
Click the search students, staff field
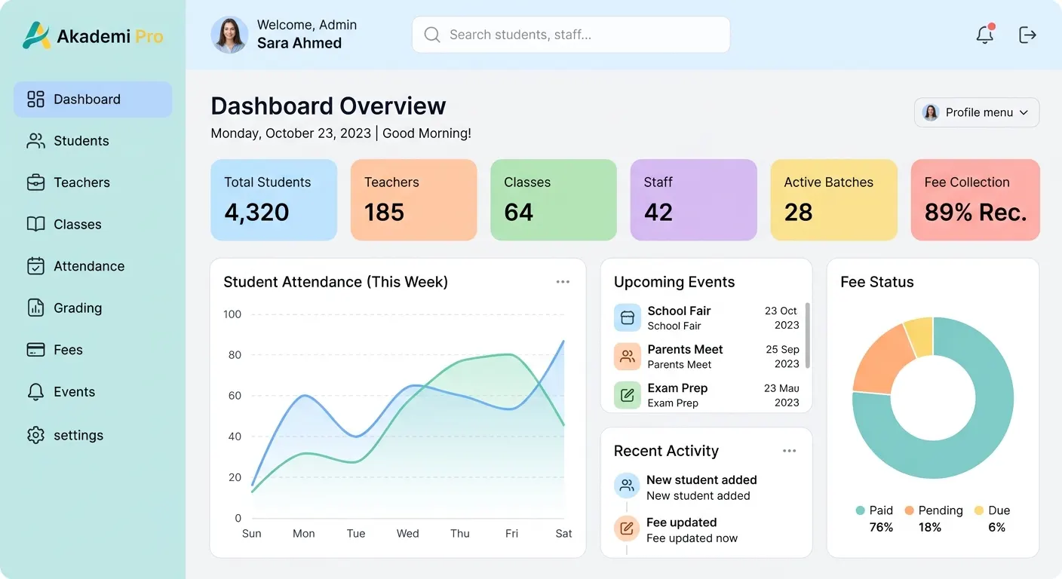pos(571,35)
